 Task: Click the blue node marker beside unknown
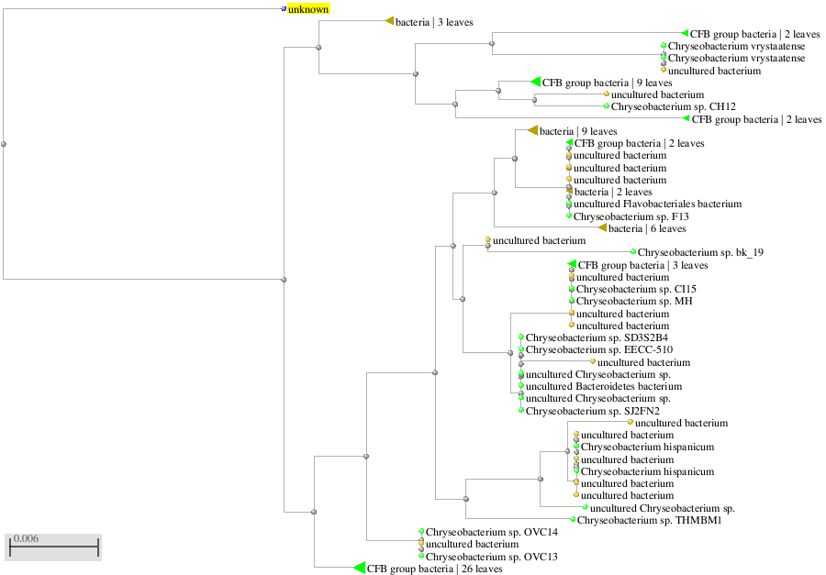(x=284, y=9)
